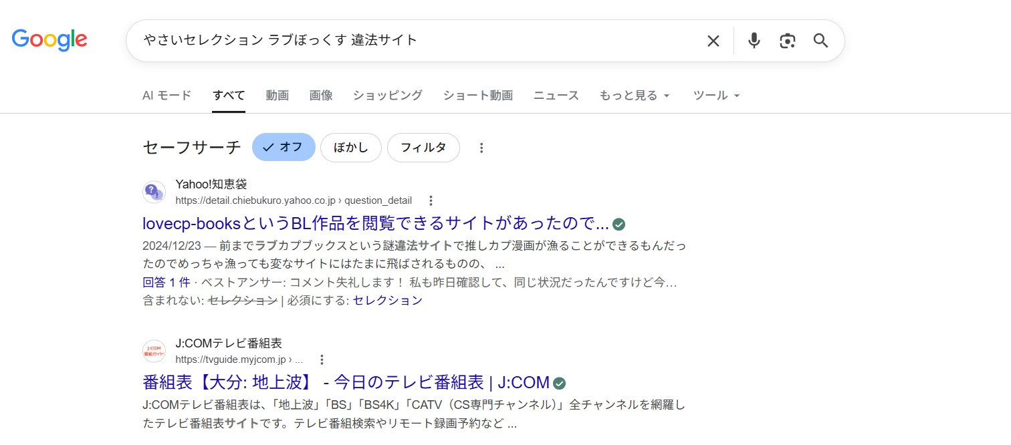Open the 画像 results tab
Image resolution: width=1011 pixels, height=445 pixels.
321,96
